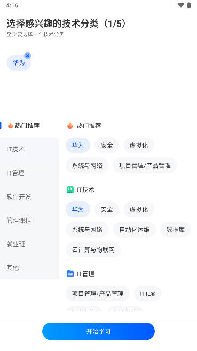This screenshot has height=351, width=197.
Task: Select the 云计算与物联网 chip
Action: (x=93, y=249)
